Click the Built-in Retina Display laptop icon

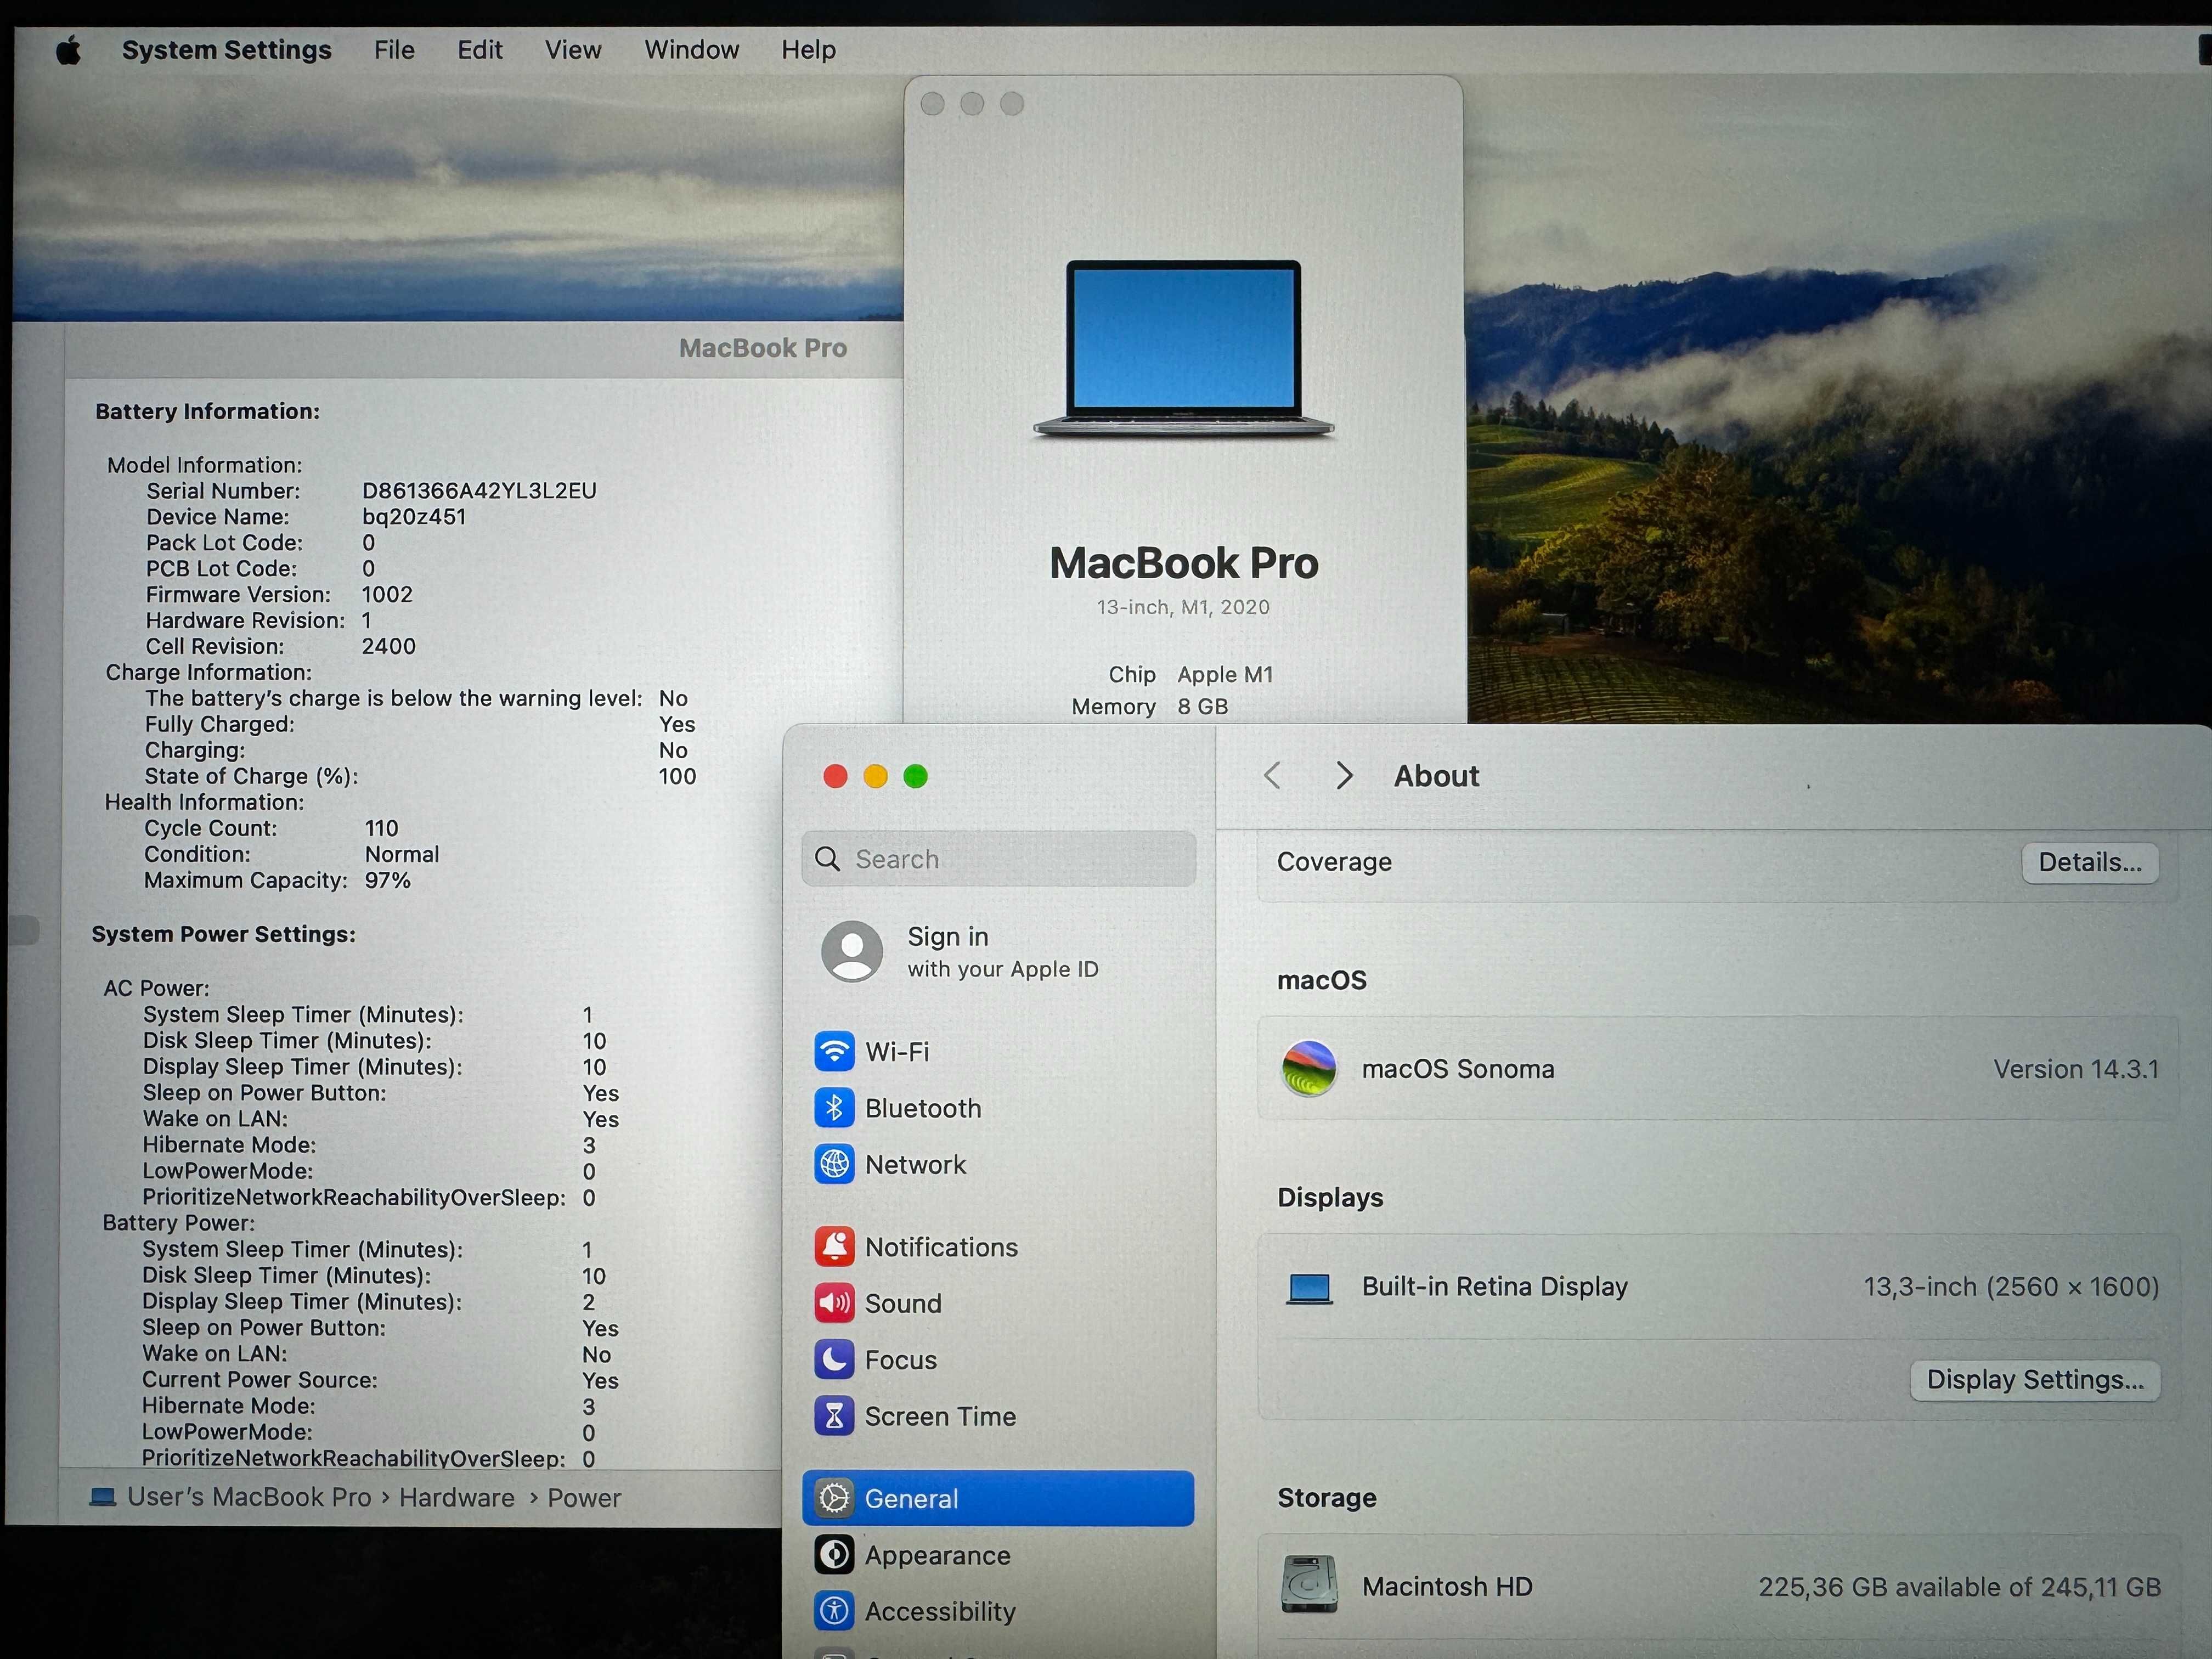[1309, 1288]
